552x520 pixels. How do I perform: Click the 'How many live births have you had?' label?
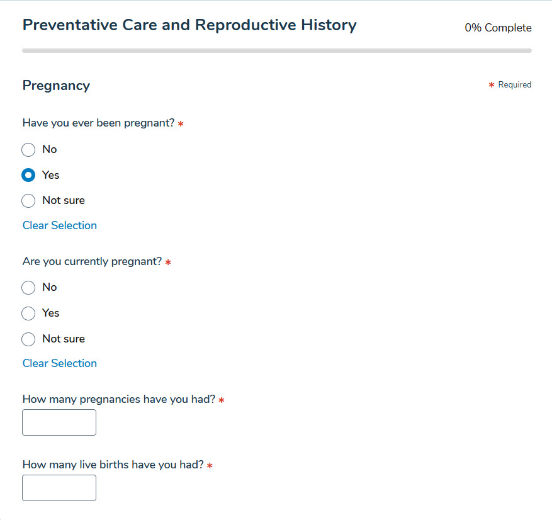point(113,465)
